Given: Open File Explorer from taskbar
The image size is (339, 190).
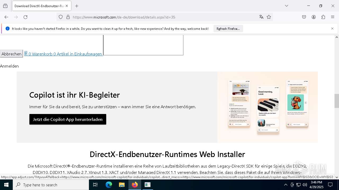Looking at the screenshot, I should [122, 185].
